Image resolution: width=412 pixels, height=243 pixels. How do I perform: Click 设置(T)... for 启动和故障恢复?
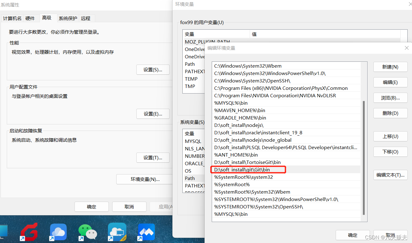click(153, 158)
